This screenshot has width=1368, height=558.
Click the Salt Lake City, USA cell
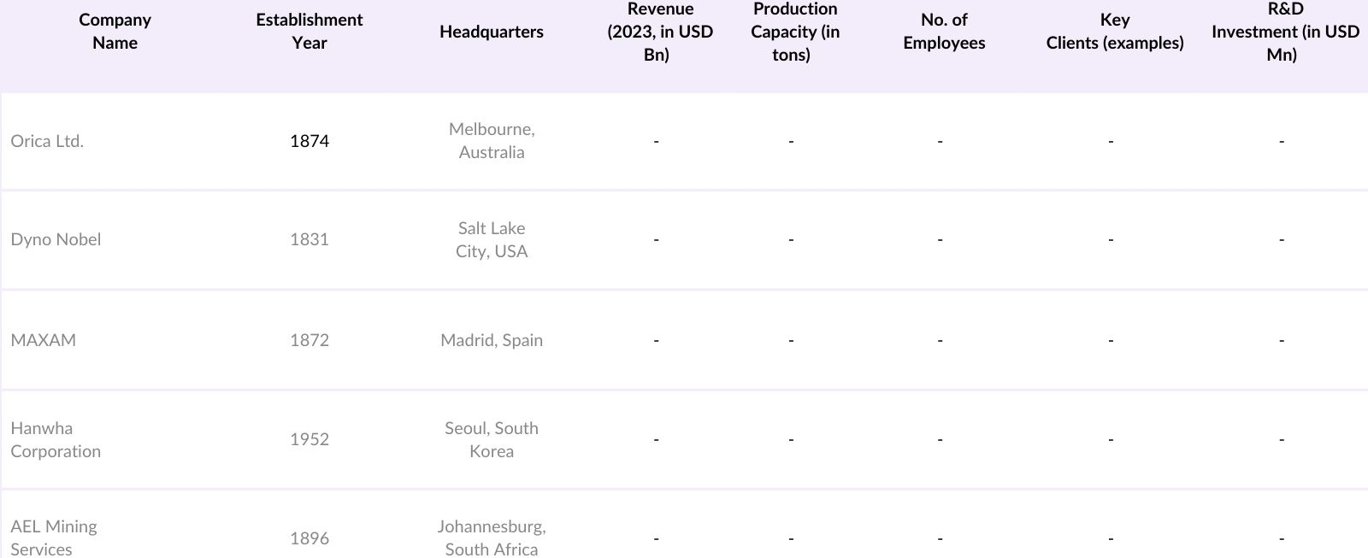tap(491, 239)
